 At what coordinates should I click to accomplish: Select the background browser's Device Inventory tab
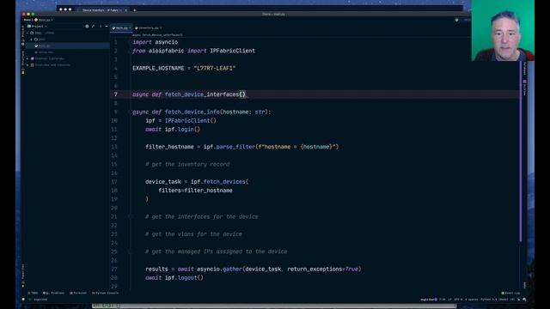point(101,10)
